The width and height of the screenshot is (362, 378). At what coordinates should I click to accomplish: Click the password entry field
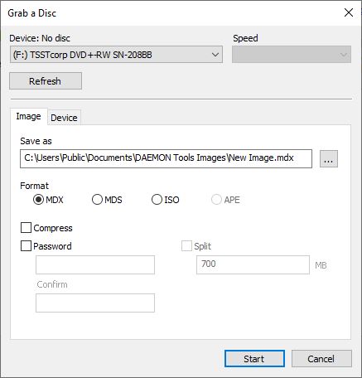[x=95, y=264]
